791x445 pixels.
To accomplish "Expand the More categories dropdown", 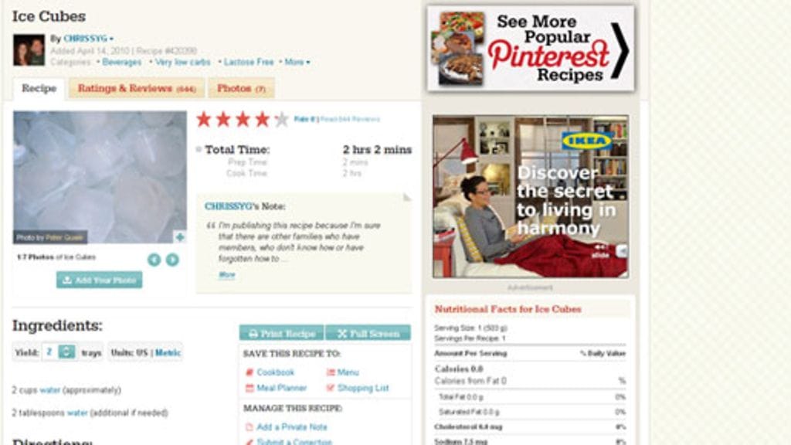I will 297,62.
